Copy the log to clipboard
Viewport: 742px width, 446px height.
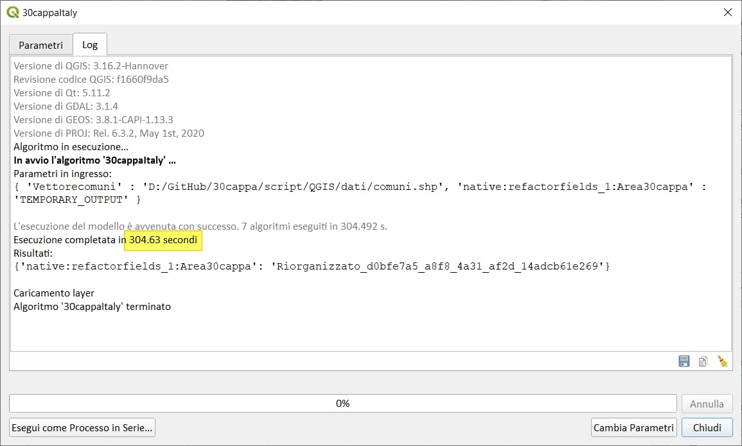tap(703, 361)
